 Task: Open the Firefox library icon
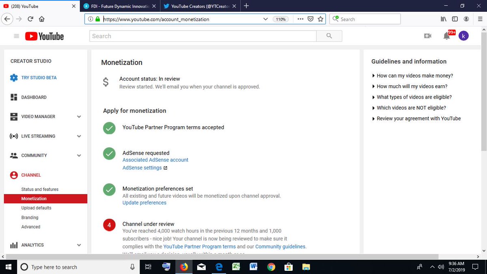444,19
